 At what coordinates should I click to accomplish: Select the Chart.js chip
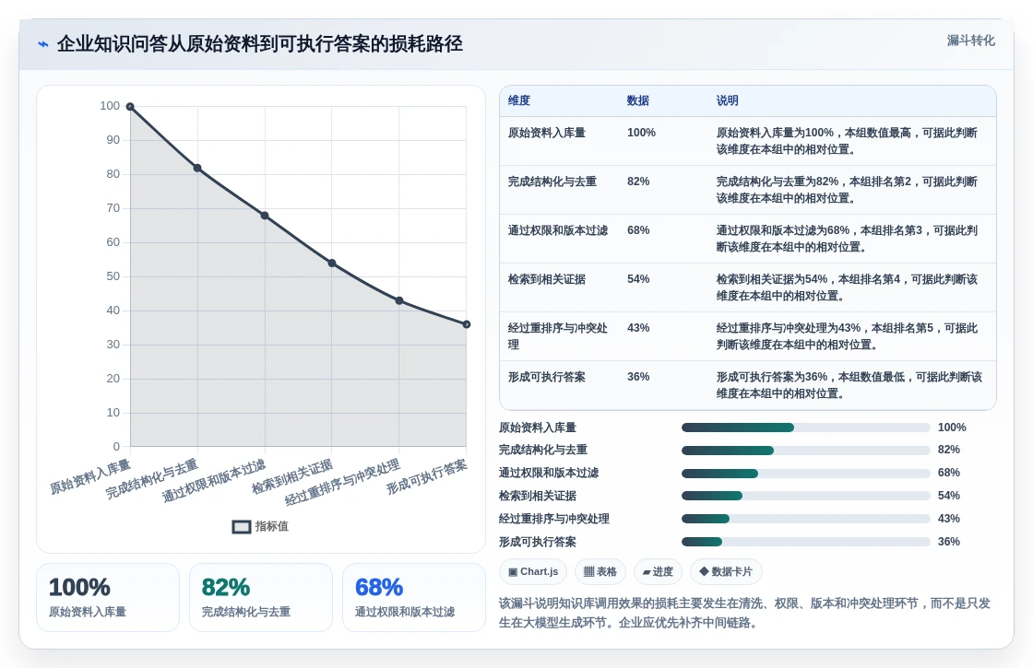click(533, 572)
